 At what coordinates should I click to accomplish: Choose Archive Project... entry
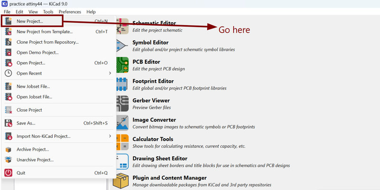(x=57, y=150)
